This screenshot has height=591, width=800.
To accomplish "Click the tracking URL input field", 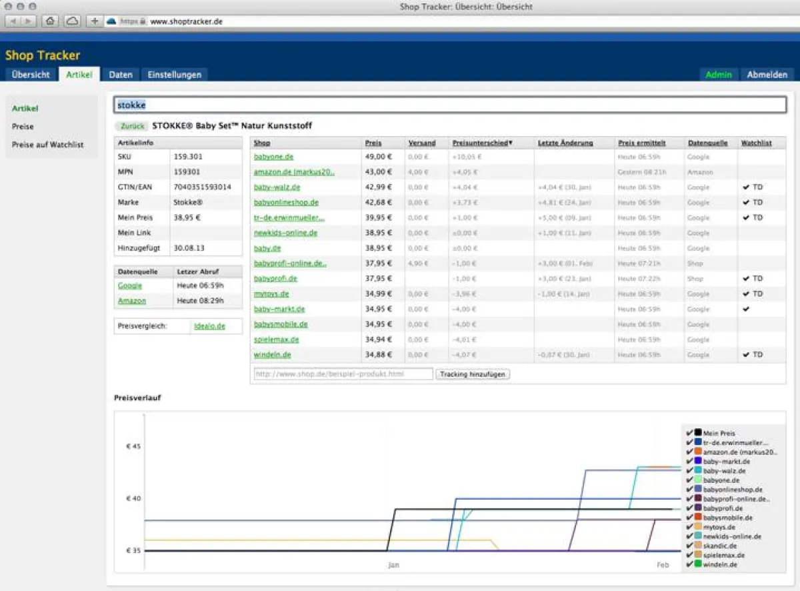I will click(x=343, y=374).
